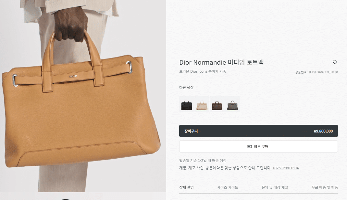Screen dimensions: 347x200
Task: Click the Dior logo on the bag strap
Action: pyautogui.click(x=73, y=76)
